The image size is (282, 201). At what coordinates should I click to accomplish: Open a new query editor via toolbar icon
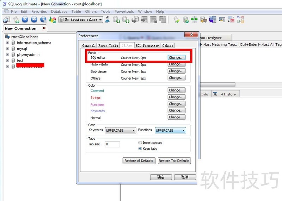point(16,19)
